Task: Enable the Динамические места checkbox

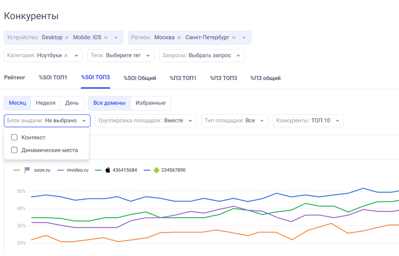Action: coord(14,150)
